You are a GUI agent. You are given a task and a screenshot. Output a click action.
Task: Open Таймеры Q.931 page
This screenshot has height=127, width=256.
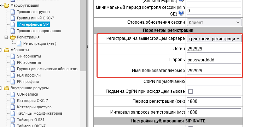point(30,120)
